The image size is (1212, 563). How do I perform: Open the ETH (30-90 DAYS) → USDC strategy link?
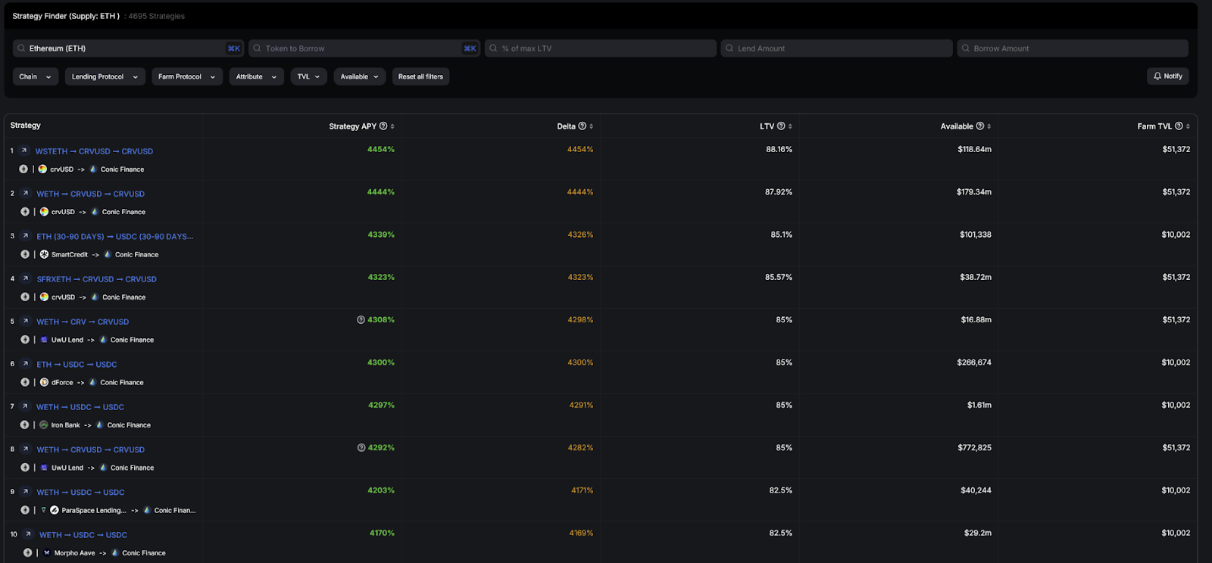tap(115, 237)
